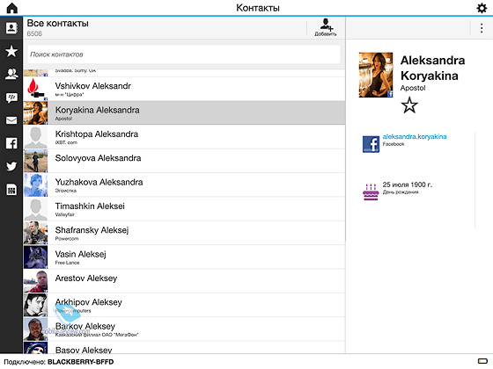Open Aleksandra Koryakina's large profile photo
493x369 pixels.
tap(376, 75)
